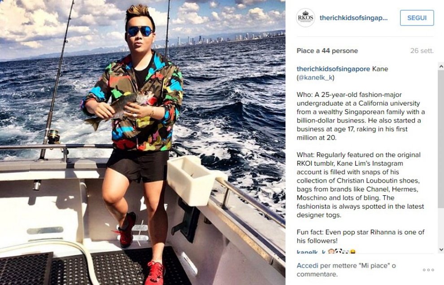The image size is (444, 285).
Task: Click the 'Fun fact' caption paragraph
Action: pyautogui.click(x=361, y=236)
